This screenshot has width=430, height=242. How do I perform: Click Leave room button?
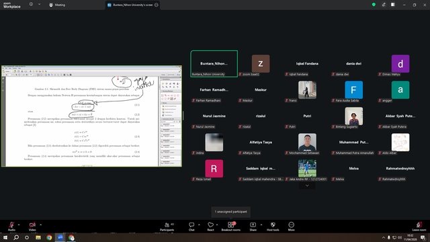[419, 227]
